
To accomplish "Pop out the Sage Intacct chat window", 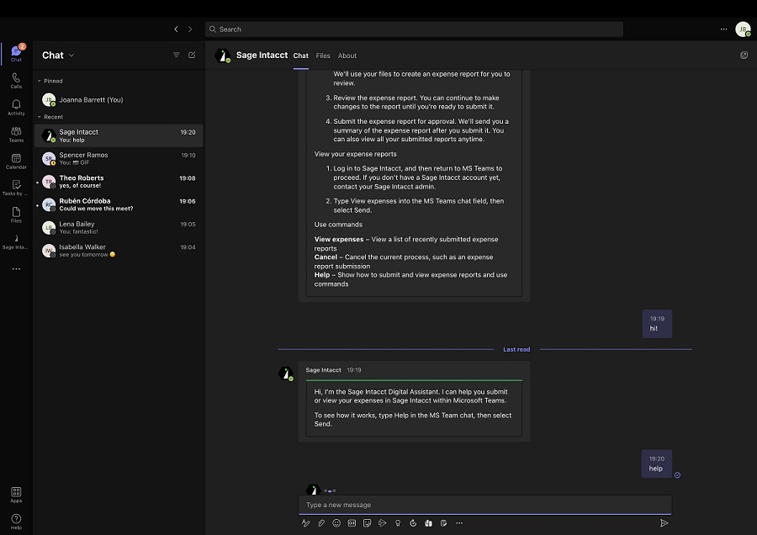I will click(x=744, y=55).
